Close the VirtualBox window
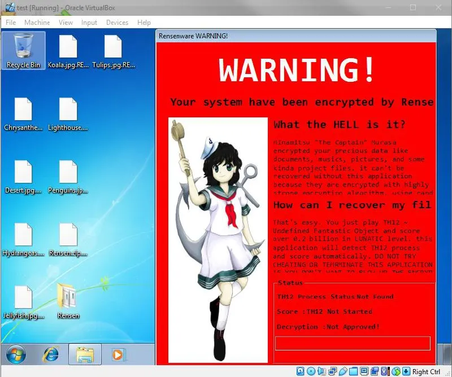Screen dimensions: 452x377 pos(438,7)
